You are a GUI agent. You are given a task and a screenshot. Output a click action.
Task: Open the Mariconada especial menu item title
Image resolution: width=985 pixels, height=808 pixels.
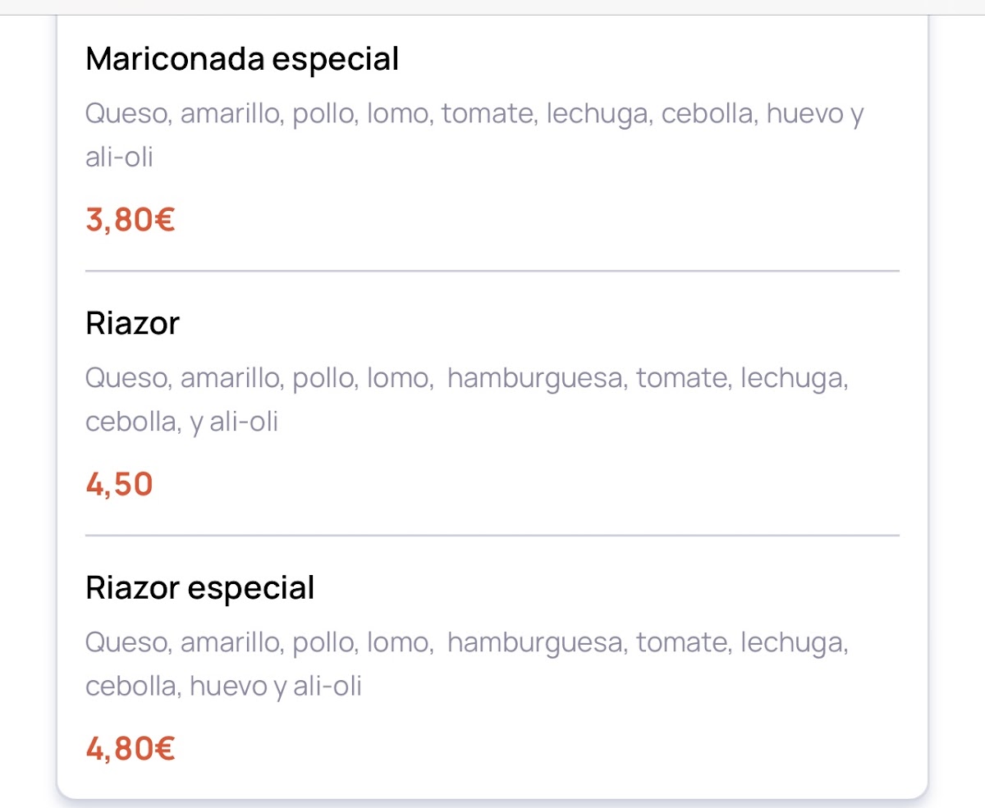click(x=242, y=59)
